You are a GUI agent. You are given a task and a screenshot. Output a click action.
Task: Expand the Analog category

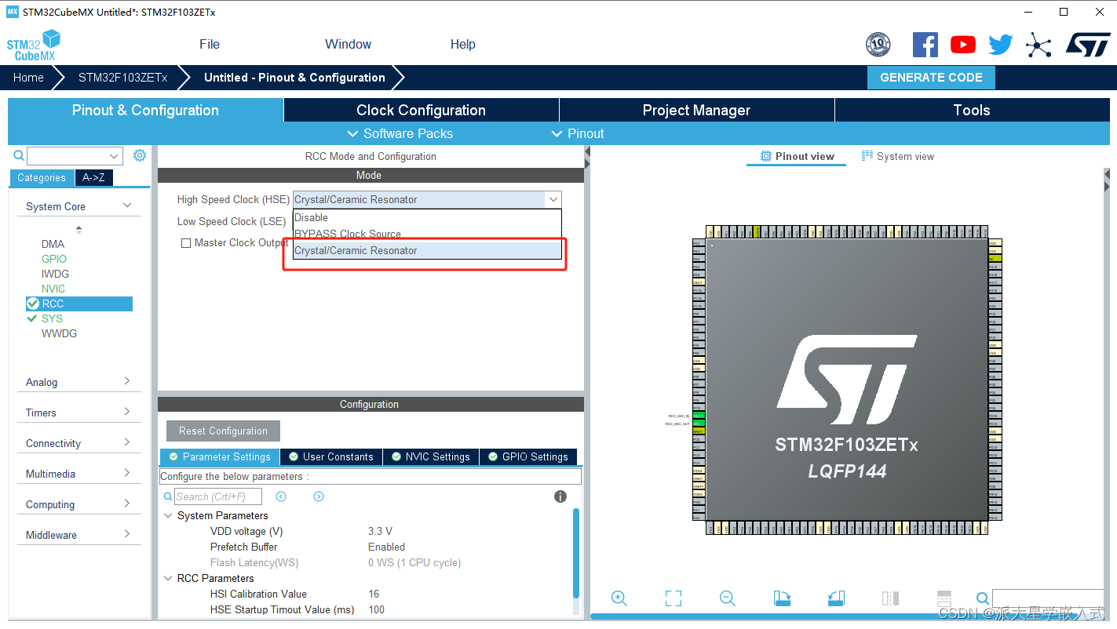tap(127, 381)
